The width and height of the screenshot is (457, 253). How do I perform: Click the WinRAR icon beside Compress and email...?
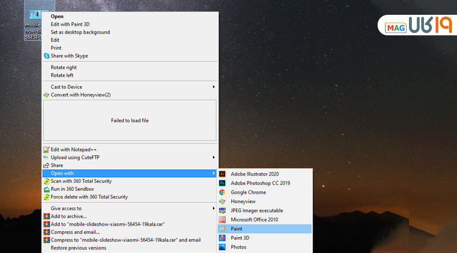pyautogui.click(x=46, y=232)
